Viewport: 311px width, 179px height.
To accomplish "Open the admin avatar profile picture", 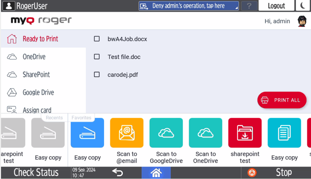I will pyautogui.click(x=302, y=21).
